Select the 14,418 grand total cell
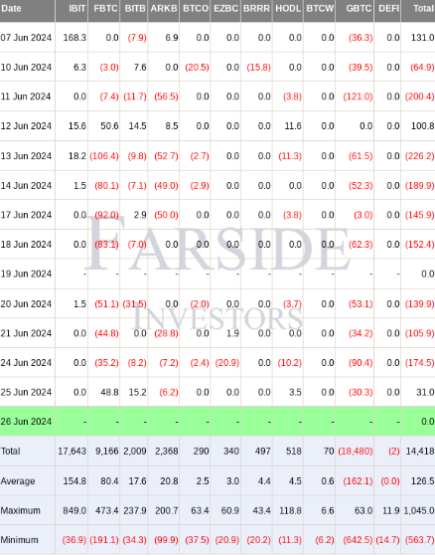Screen dimensions: 435x556 coord(420,451)
